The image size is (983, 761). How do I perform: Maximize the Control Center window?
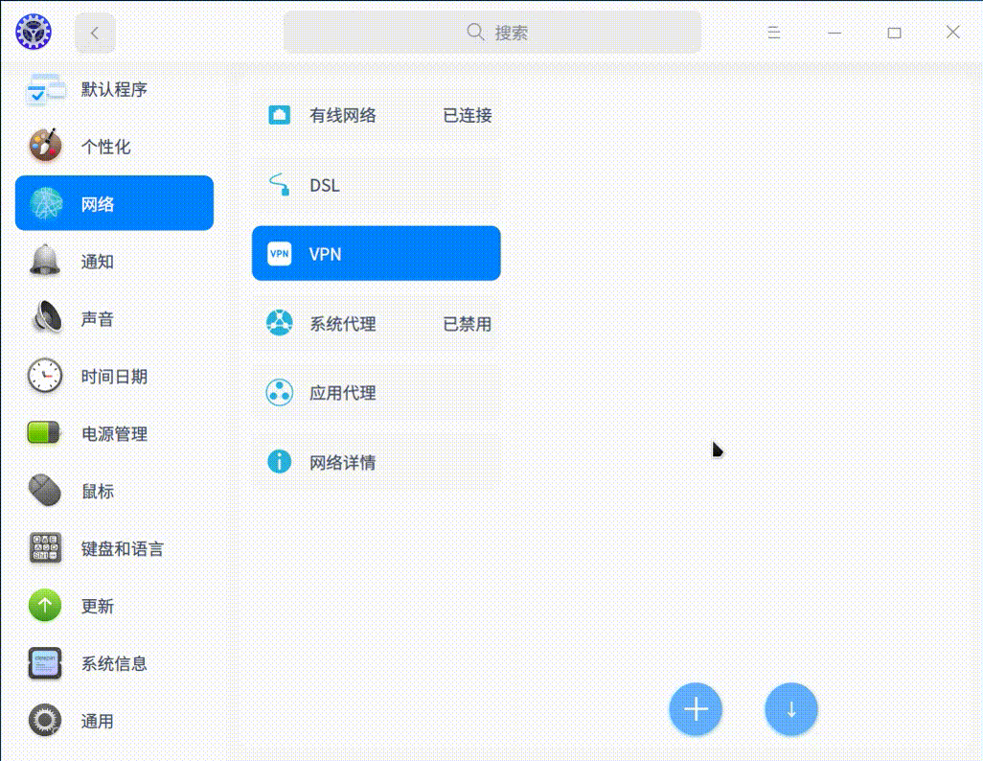point(895,33)
